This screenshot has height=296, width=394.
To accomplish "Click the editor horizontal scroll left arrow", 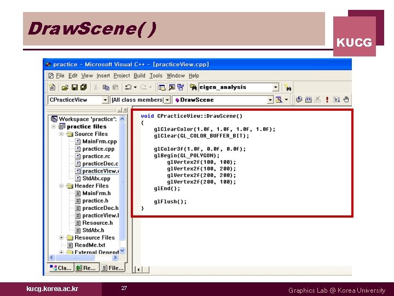I will (138, 270).
